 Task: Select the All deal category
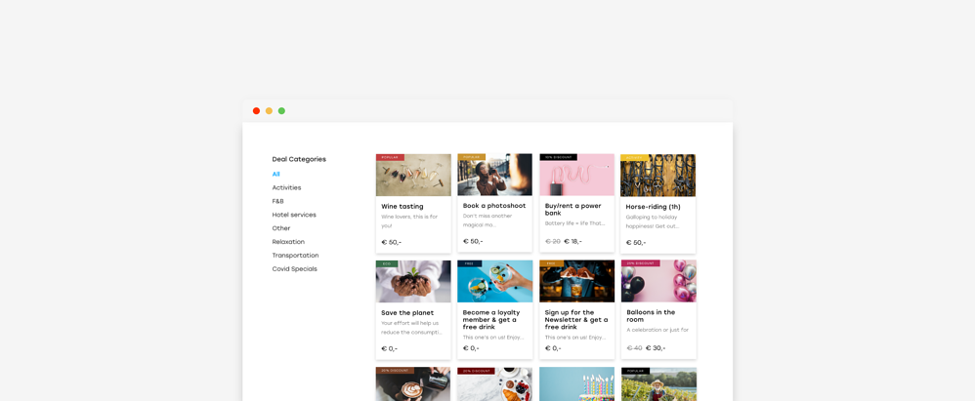[276, 175]
